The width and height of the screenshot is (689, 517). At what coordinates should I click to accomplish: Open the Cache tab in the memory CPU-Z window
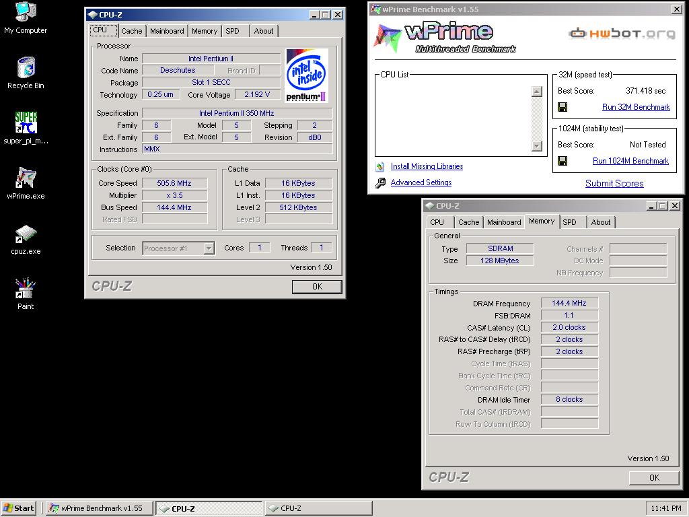coord(469,222)
